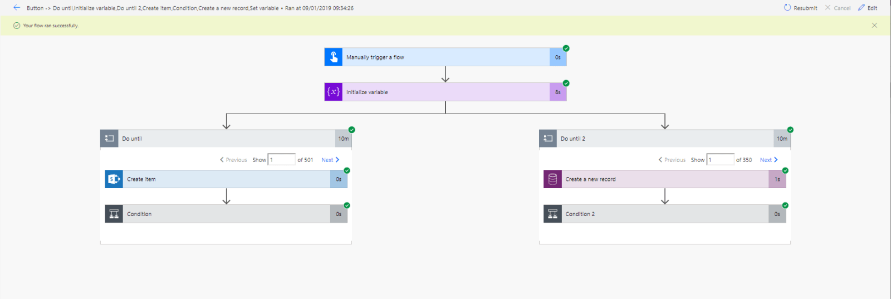This screenshot has width=891, height=299.
Task: Click success checkmark on Condition
Action: point(347,205)
